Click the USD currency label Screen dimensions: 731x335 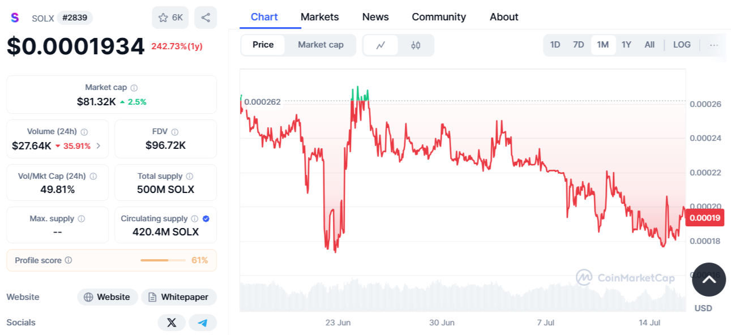[703, 308]
